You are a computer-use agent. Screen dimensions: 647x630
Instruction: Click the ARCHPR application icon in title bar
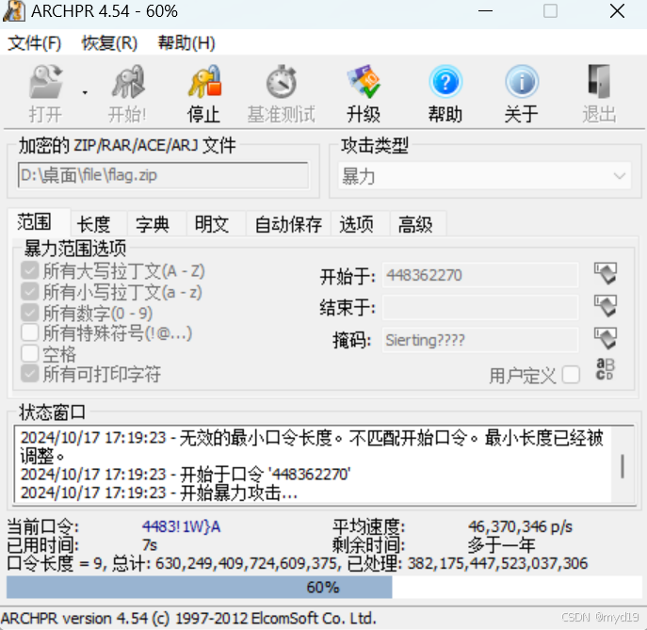[x=13, y=11]
